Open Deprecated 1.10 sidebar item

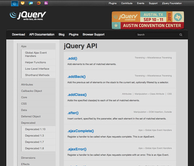pyautogui.click(x=35, y=129)
